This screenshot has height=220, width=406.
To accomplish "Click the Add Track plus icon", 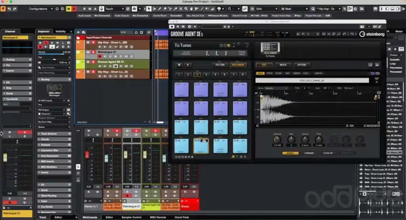I will pyautogui.click(x=78, y=32).
